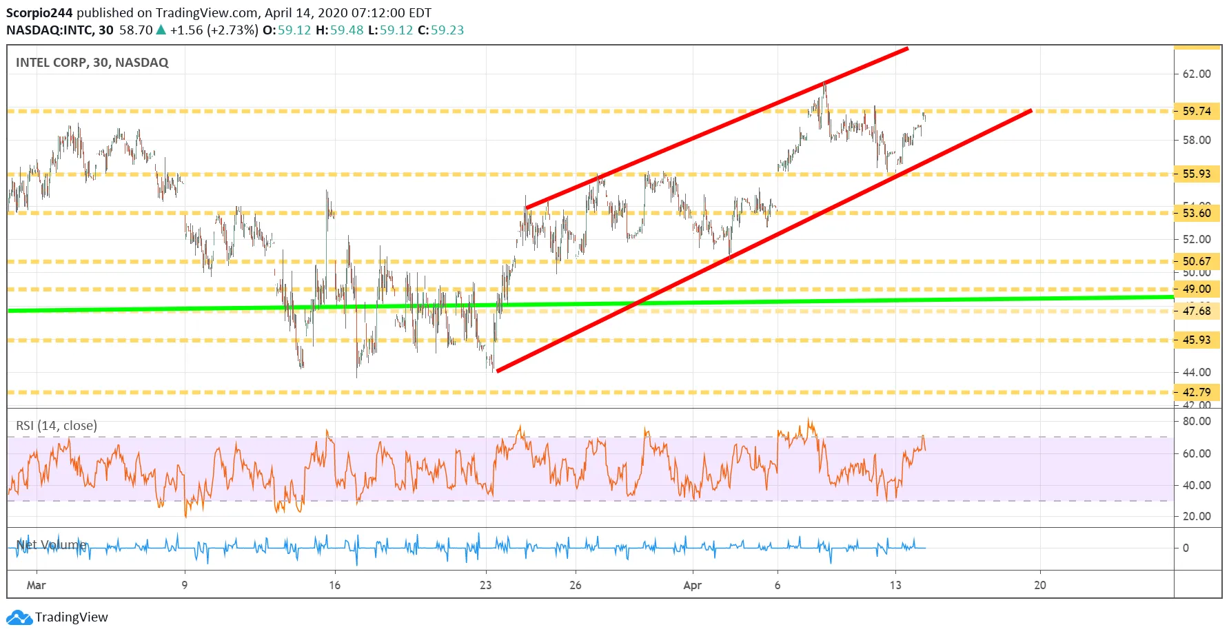Viewport: 1229px width, 636px height.
Task: Click the 13 date label on time axis
Action: click(x=895, y=585)
